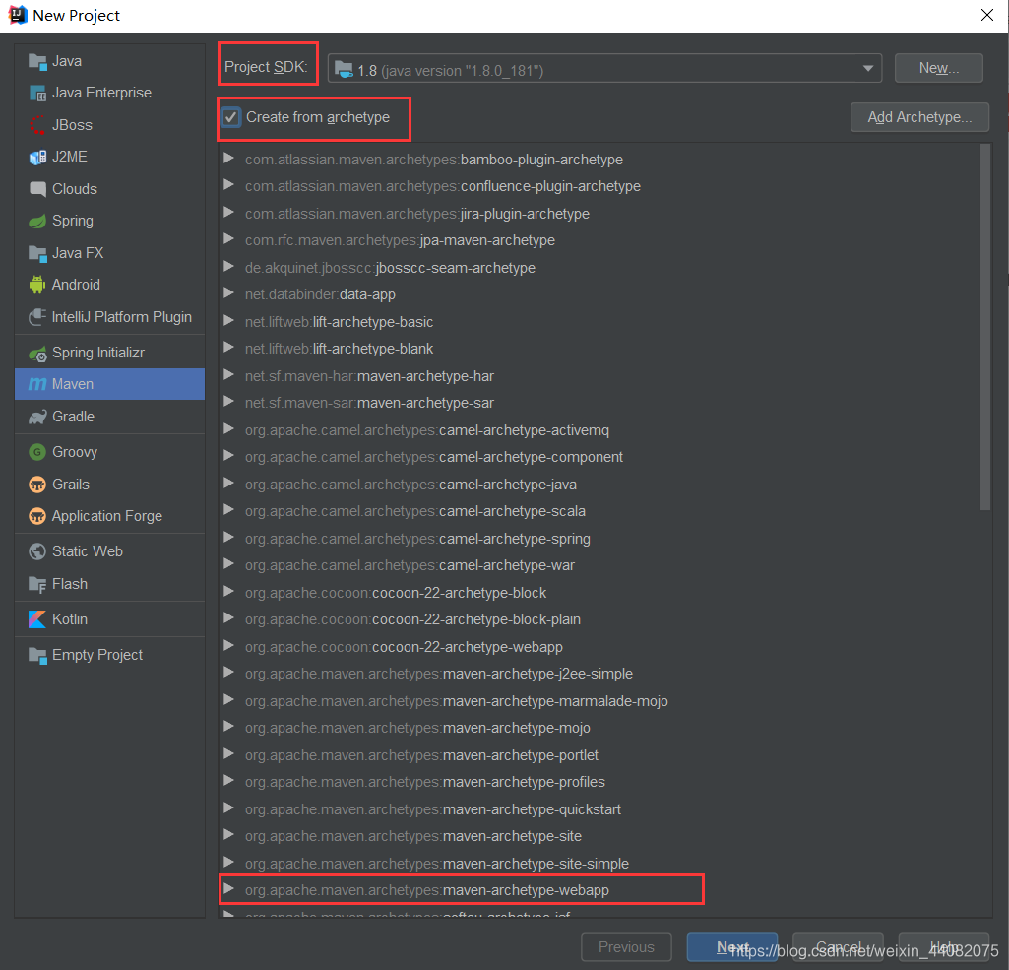The image size is (1009, 970).
Task: Select Gradle in project type list
Action: click(x=109, y=417)
